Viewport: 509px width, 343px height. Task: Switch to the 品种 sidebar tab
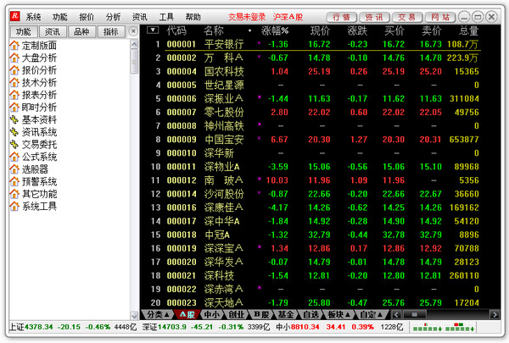point(81,32)
